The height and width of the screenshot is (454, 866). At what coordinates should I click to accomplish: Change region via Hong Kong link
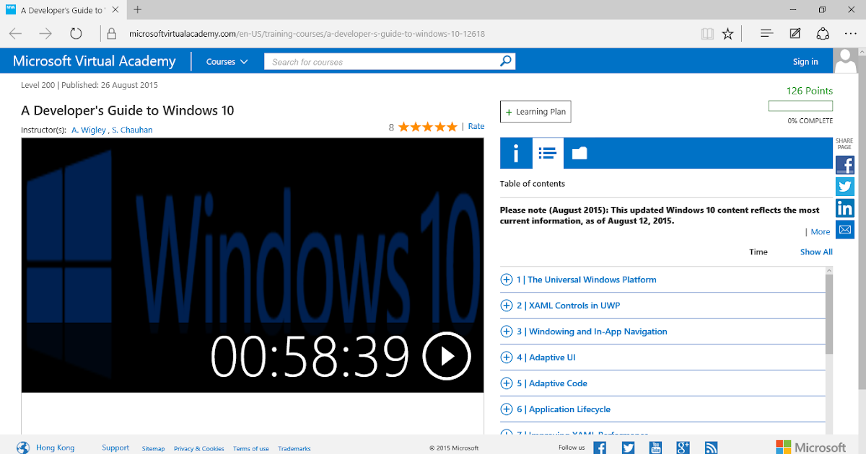tap(56, 448)
